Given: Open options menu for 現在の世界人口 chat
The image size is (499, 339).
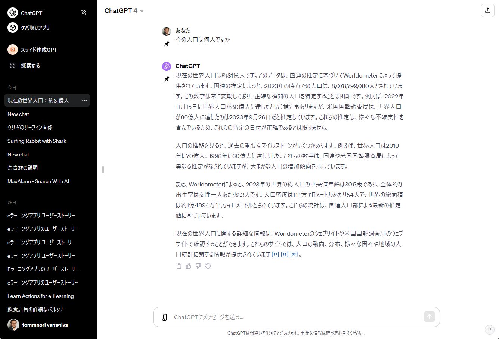Looking at the screenshot, I should (x=84, y=100).
